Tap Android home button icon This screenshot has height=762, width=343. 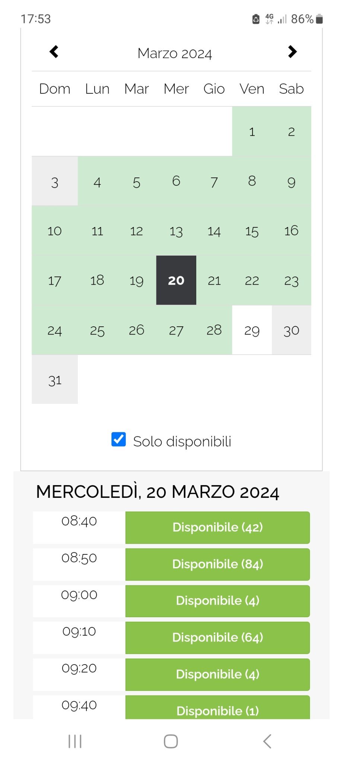coord(171,741)
